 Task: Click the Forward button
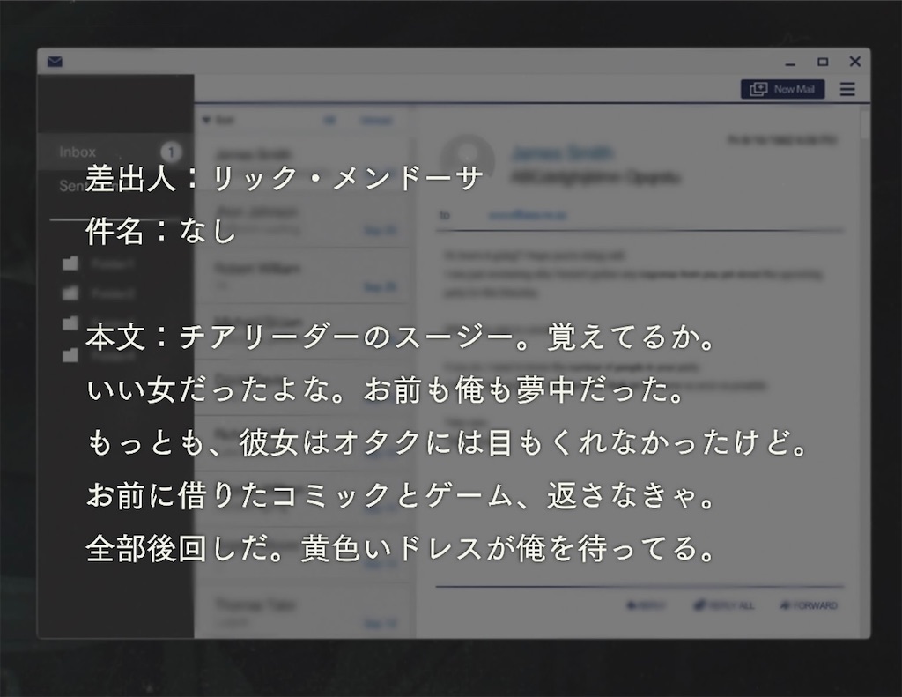click(x=809, y=605)
